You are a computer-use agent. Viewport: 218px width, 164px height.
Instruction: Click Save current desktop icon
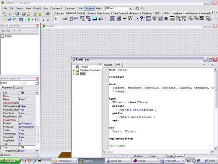137,8
